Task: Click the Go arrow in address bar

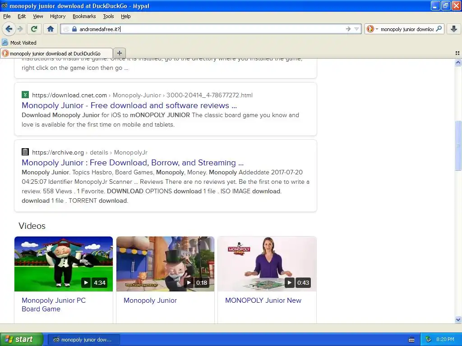Action: 348,29
